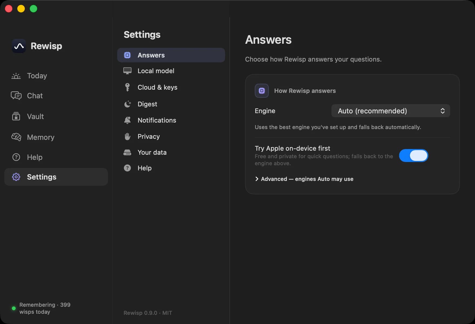The height and width of the screenshot is (324, 475).
Task: Open the Memory brain icon
Action: click(x=16, y=137)
